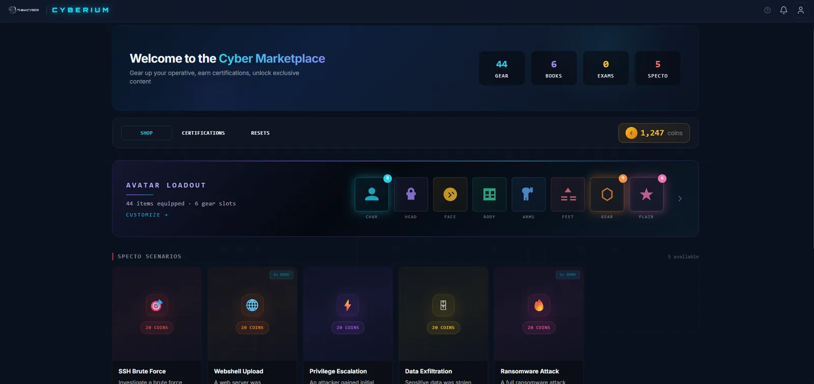Click the SSH Brute Force target icon
Screen dimensions: 814x384
[x=157, y=305]
